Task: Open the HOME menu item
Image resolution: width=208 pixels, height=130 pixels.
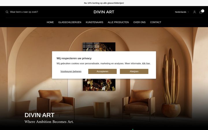Action: [x=50, y=22]
